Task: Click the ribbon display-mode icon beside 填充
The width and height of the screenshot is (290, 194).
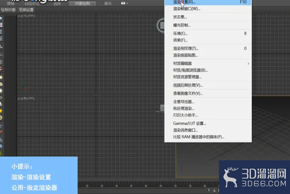Action: pyautogui.click(x=123, y=3)
